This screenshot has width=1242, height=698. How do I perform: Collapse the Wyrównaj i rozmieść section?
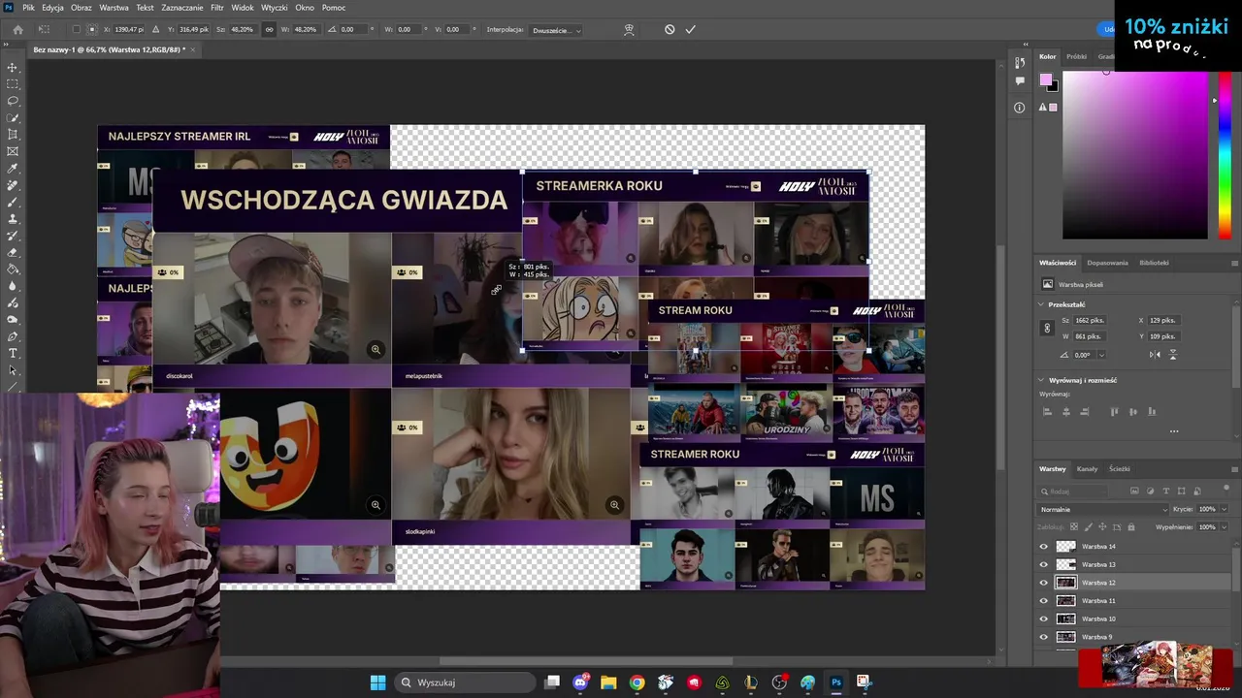point(1041,380)
